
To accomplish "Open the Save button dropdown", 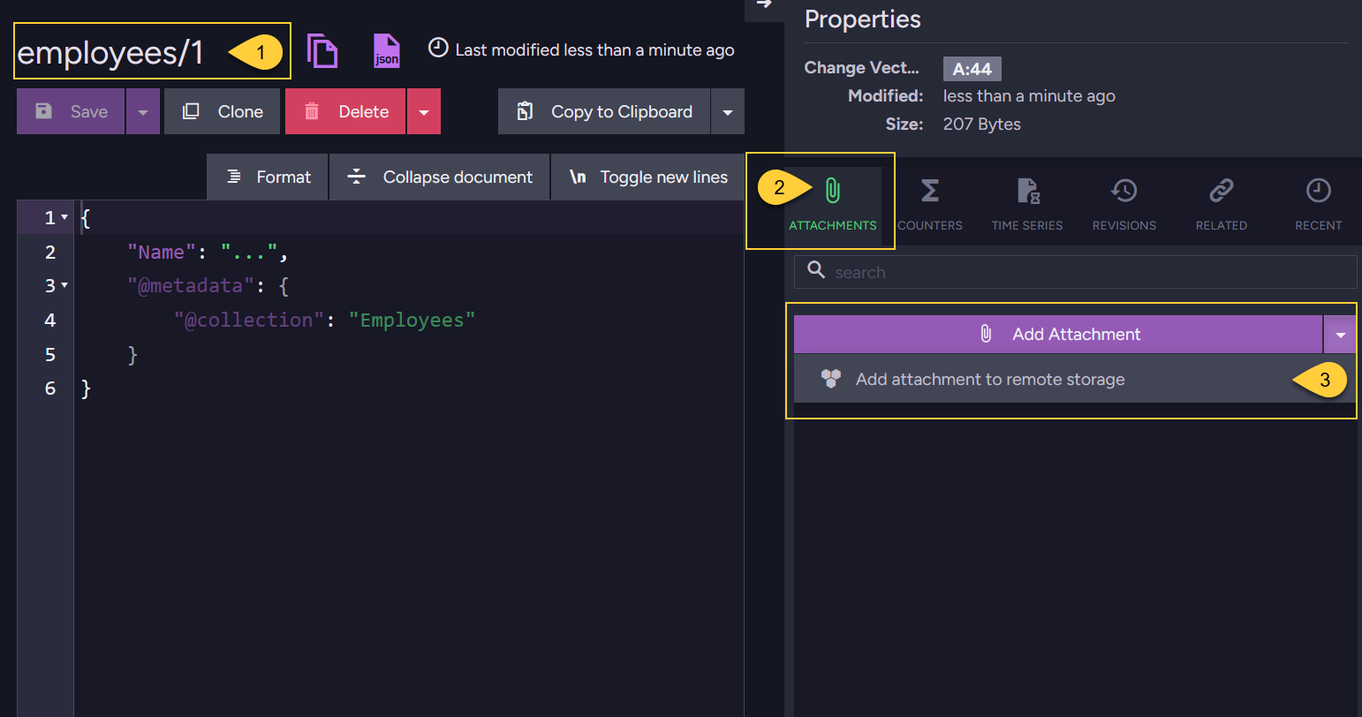I will (142, 110).
